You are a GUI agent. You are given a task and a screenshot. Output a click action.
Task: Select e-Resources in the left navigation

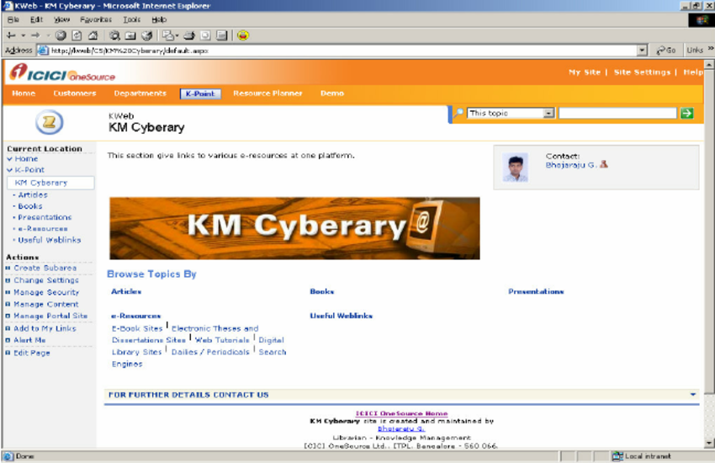point(43,228)
